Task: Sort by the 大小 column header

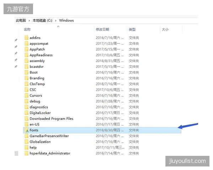Action: tap(165, 29)
